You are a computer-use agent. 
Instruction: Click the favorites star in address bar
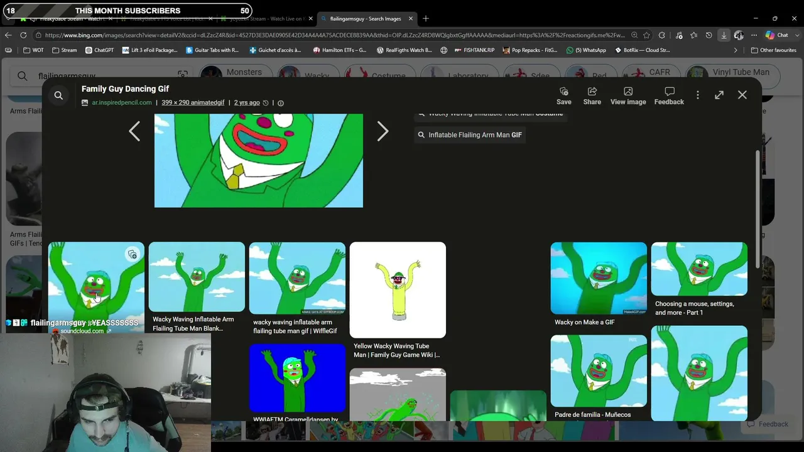646,35
